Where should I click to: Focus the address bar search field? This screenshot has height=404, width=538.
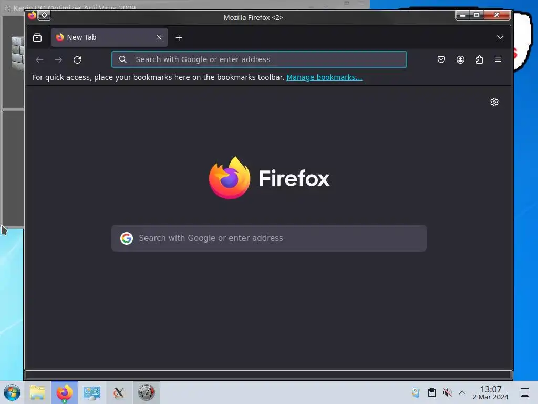259,59
